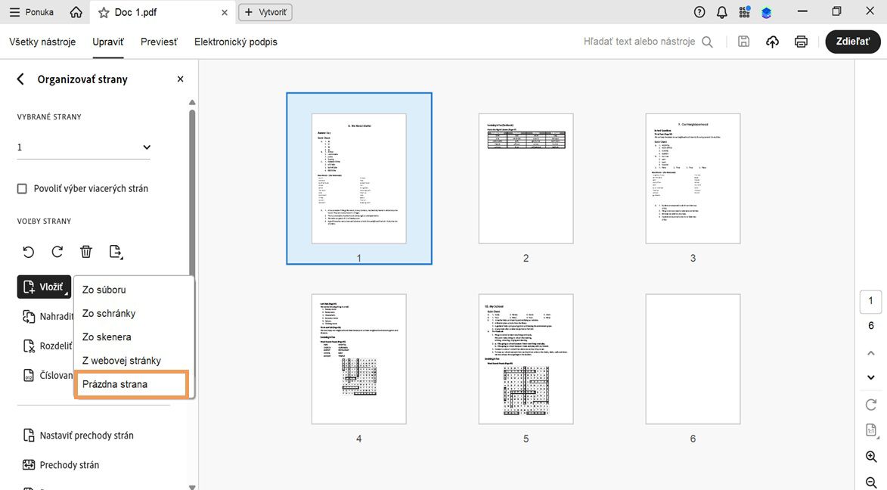The width and height of the screenshot is (887, 490).
Task: Click the Vytvoriť button
Action: (x=265, y=12)
